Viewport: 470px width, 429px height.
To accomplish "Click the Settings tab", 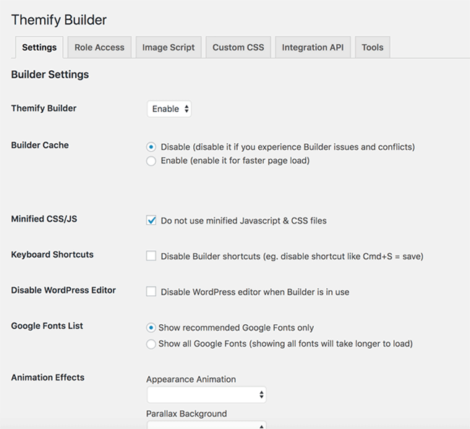I will point(39,48).
